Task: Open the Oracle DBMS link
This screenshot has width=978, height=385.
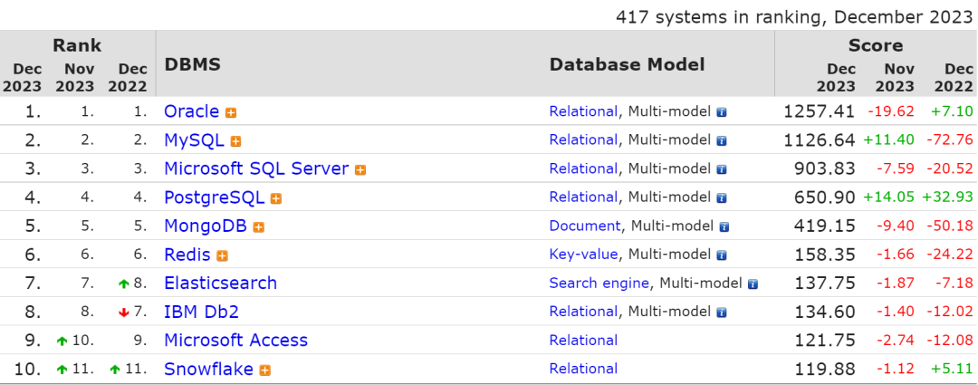Action: (191, 111)
